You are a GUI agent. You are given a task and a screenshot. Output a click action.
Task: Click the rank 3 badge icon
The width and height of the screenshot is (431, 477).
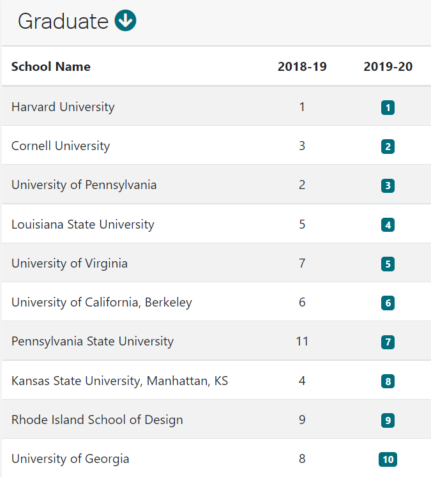(388, 186)
